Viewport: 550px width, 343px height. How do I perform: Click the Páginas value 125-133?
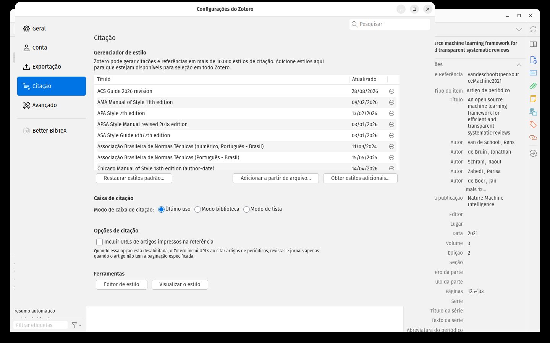pos(476,292)
